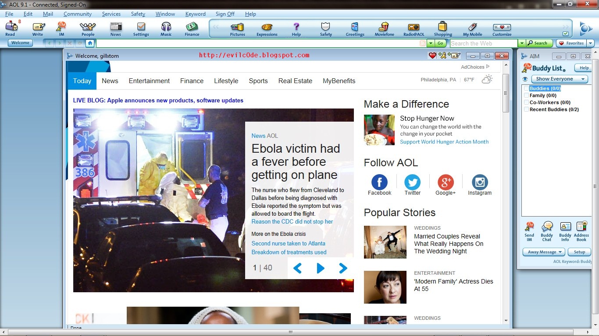Click the Setup button in AIM
Screen dimensions: 599x336
point(579,252)
